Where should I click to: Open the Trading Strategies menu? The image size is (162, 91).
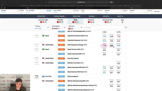60,16
